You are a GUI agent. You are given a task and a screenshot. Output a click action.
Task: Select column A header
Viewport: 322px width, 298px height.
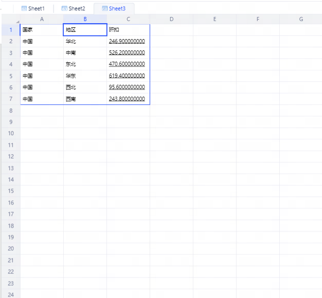(42, 19)
